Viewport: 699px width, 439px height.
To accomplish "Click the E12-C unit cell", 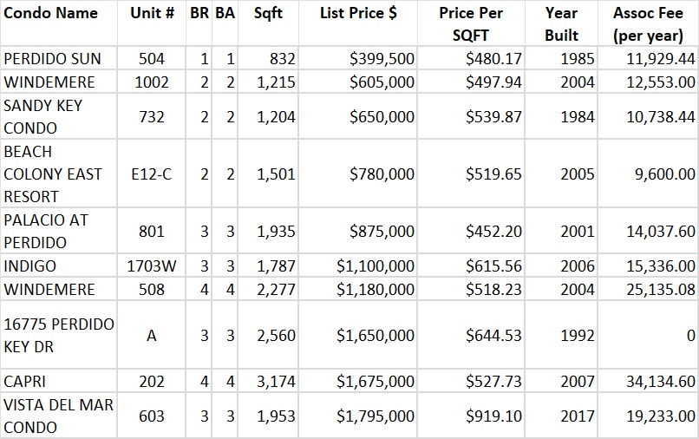I will click(x=151, y=174).
